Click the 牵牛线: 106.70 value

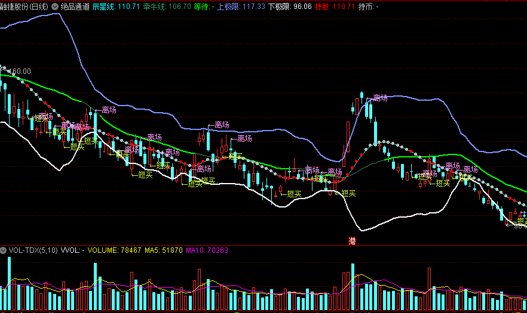(x=167, y=7)
